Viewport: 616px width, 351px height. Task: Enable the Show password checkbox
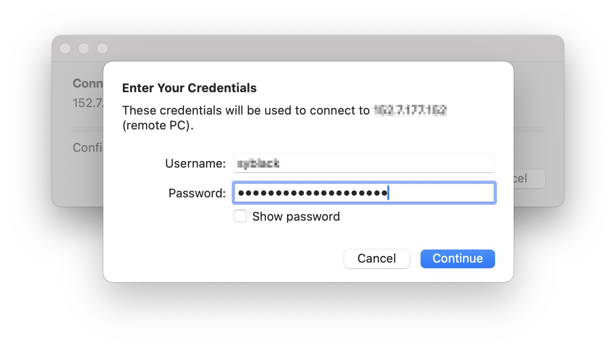point(240,216)
